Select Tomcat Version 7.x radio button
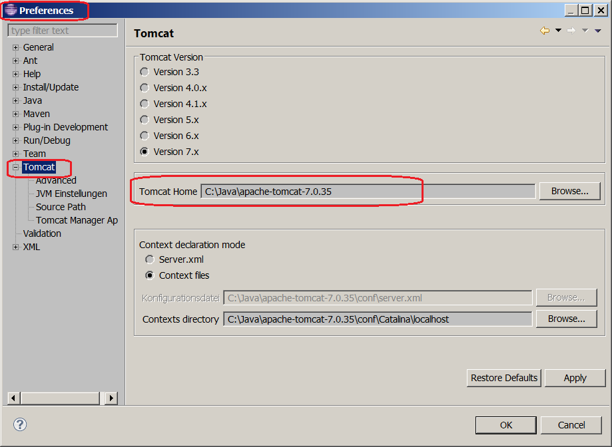612x447 pixels. coord(145,152)
